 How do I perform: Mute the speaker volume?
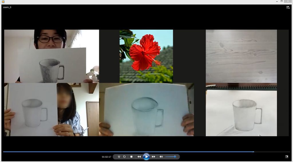tap(161, 157)
